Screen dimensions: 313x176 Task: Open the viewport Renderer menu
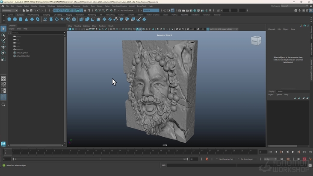[102, 26]
